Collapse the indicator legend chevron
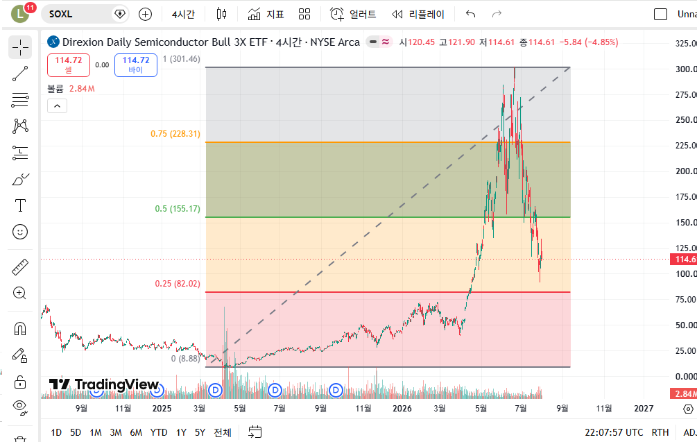The height and width of the screenshot is (442, 697). point(57,106)
